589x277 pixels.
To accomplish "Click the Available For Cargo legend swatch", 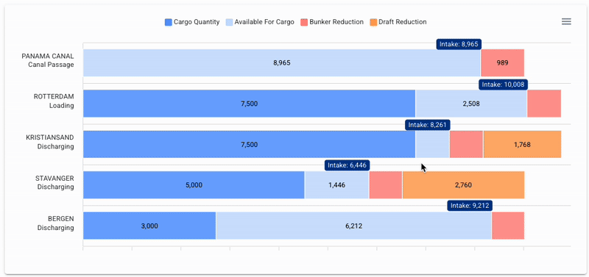I will (229, 22).
